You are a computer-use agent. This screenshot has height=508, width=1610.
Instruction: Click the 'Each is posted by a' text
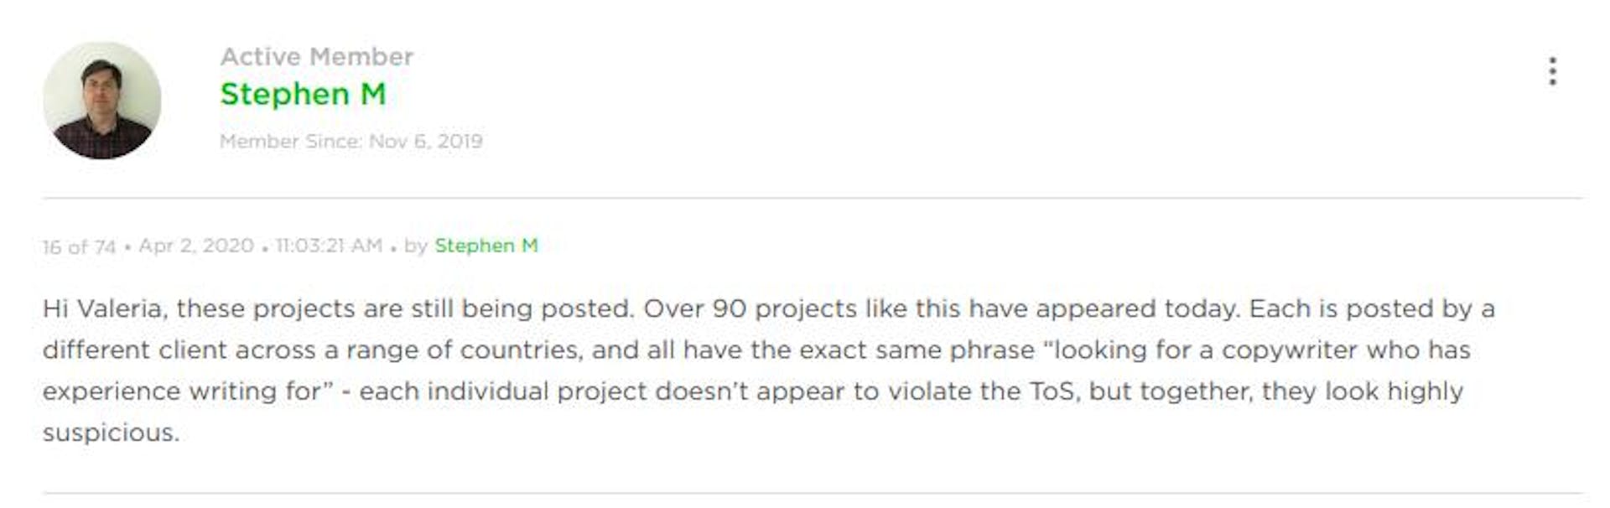pos(1372,308)
